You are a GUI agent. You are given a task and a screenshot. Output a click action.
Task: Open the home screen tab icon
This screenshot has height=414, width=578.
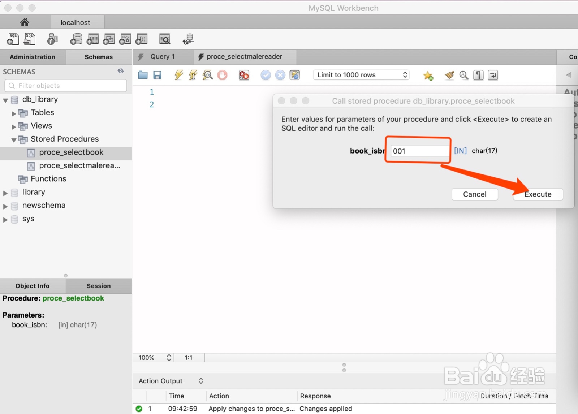pyautogui.click(x=25, y=22)
